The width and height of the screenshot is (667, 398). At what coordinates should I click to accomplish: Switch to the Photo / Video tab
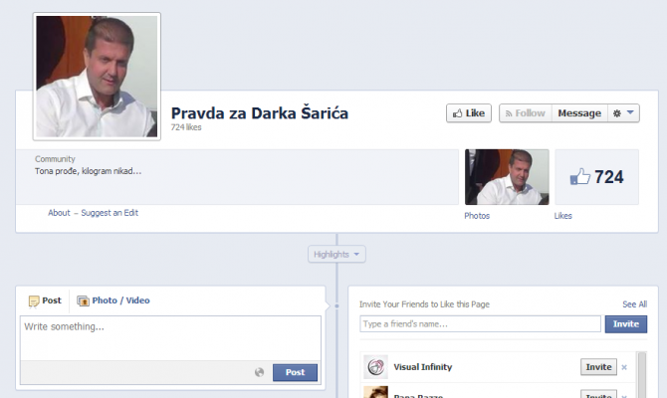[x=113, y=300]
